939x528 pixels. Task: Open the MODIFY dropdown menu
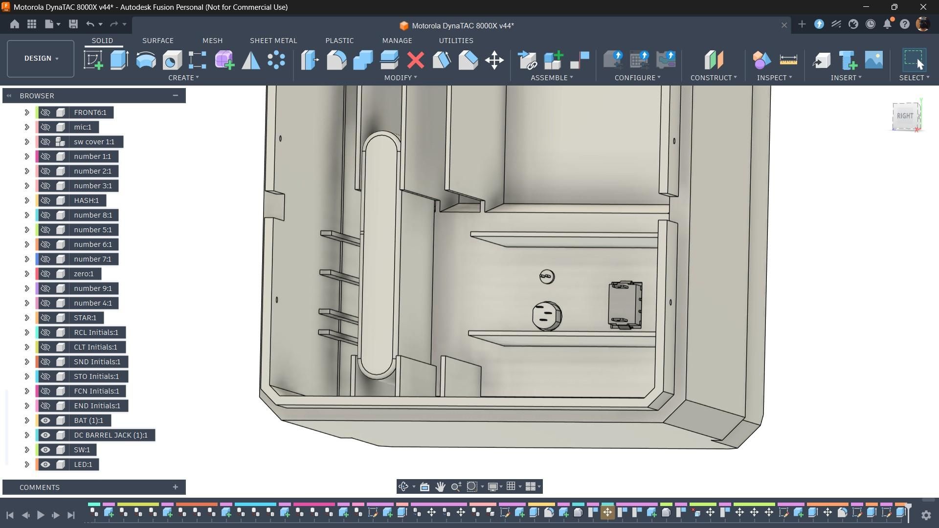tap(401, 78)
